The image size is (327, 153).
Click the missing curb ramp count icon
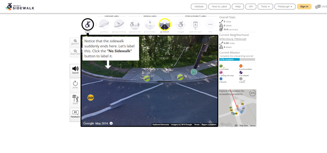click(221, 73)
